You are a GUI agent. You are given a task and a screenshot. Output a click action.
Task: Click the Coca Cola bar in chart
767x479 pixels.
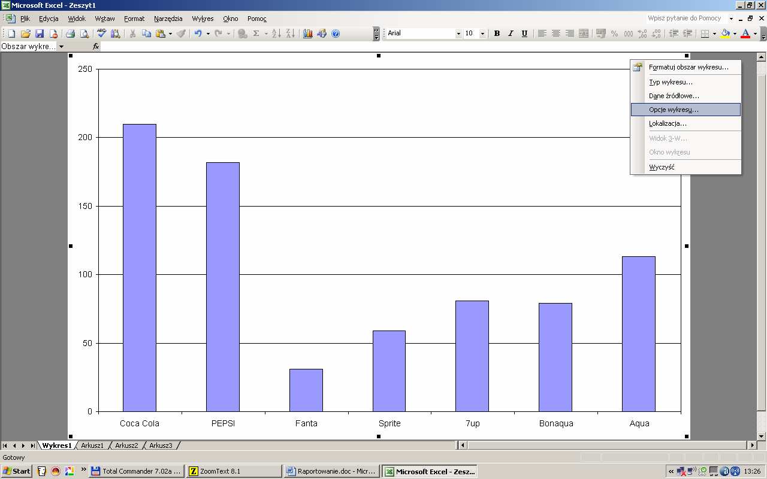tap(140, 268)
